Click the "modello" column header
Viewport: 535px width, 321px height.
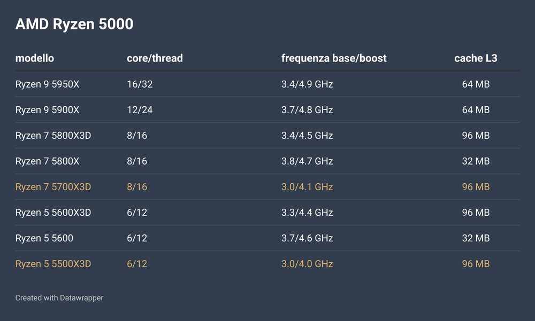click(x=35, y=58)
